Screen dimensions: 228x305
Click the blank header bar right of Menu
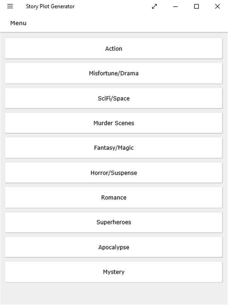pyautogui.click(x=124, y=23)
